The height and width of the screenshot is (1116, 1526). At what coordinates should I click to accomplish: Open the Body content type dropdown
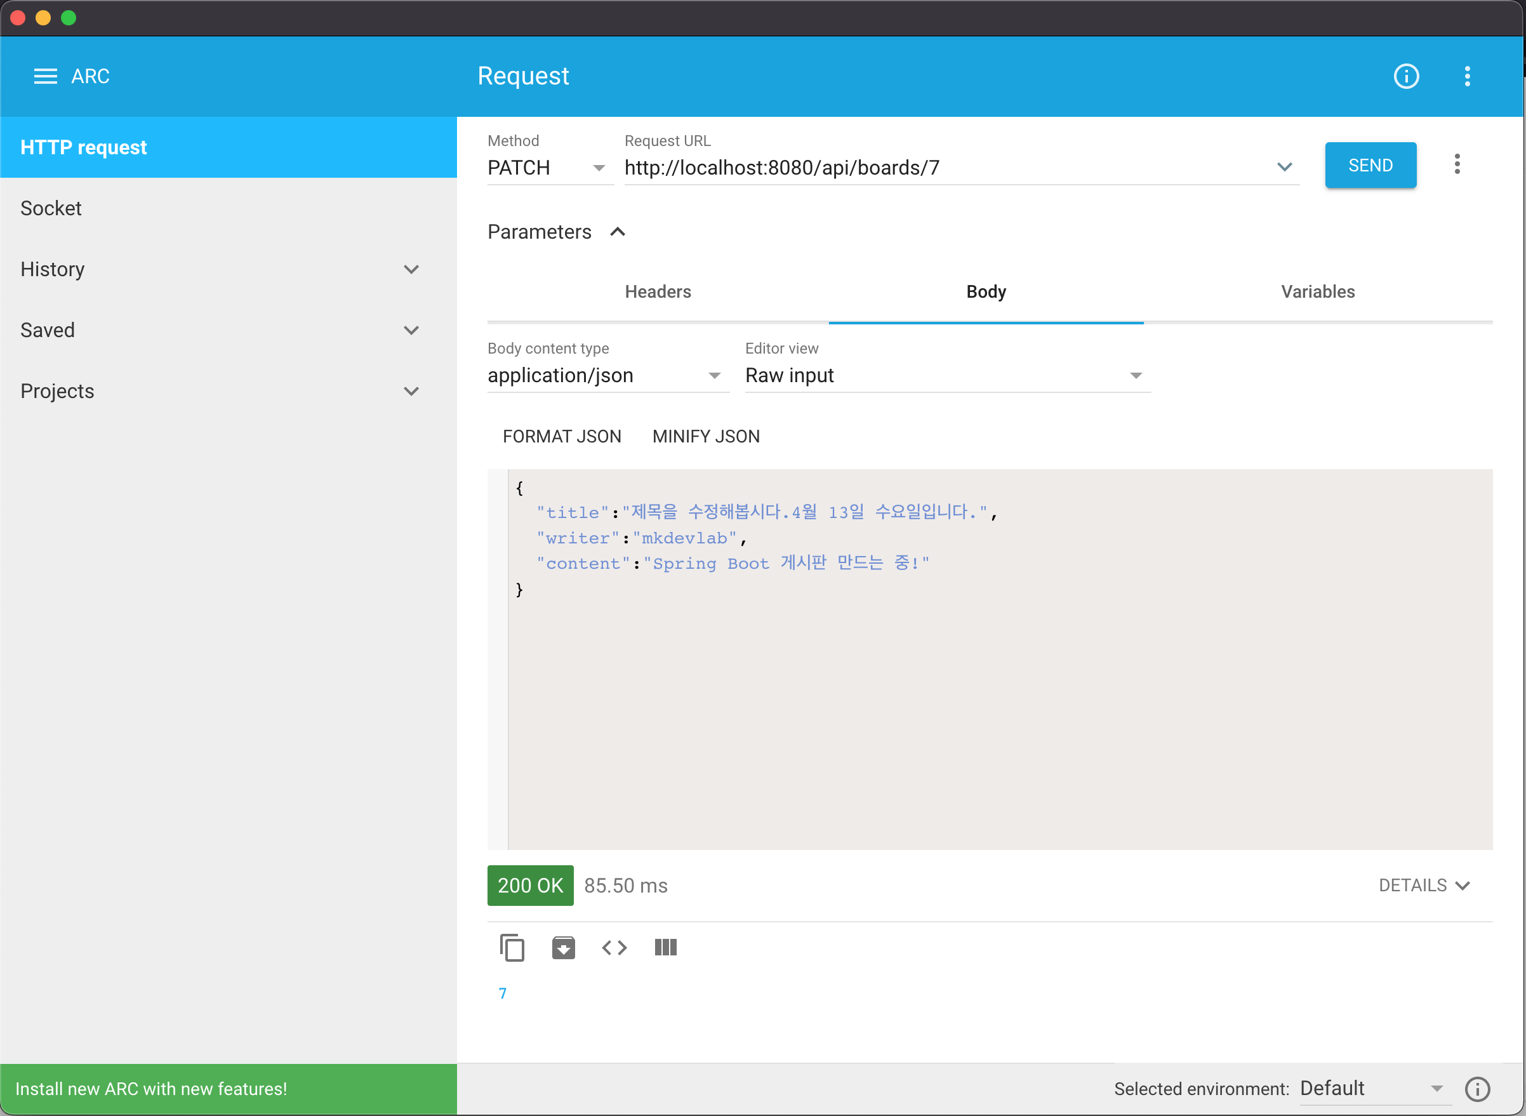tap(608, 375)
